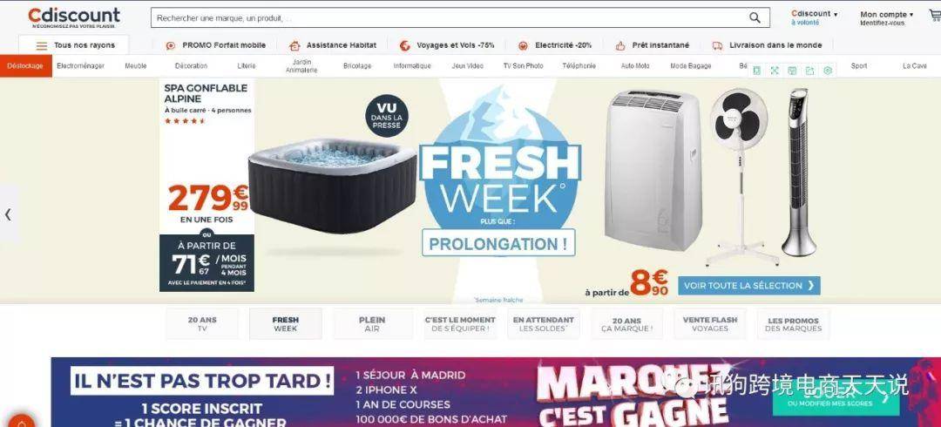This screenshot has width=941, height=427.
Task: Click the share icon in floating toolbar
Action: (809, 71)
